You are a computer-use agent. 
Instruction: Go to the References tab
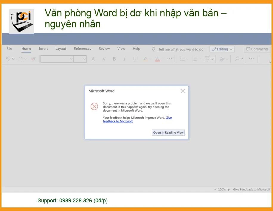tap(82, 49)
